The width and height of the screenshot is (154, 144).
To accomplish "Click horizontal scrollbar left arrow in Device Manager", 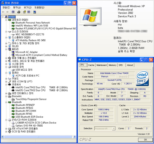I will pos(3,137).
